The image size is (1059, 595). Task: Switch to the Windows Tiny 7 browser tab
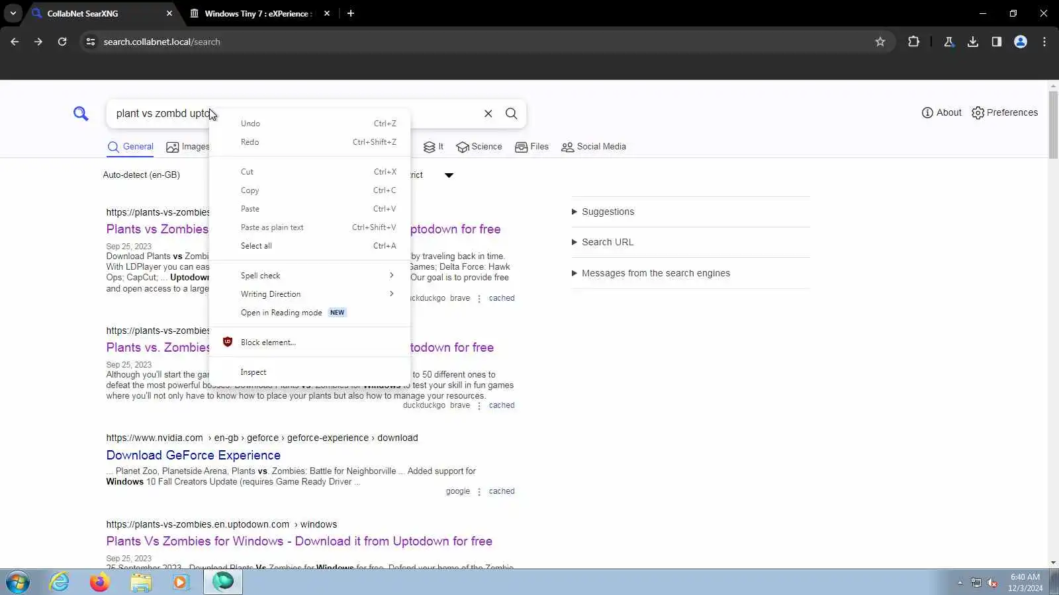tap(258, 13)
